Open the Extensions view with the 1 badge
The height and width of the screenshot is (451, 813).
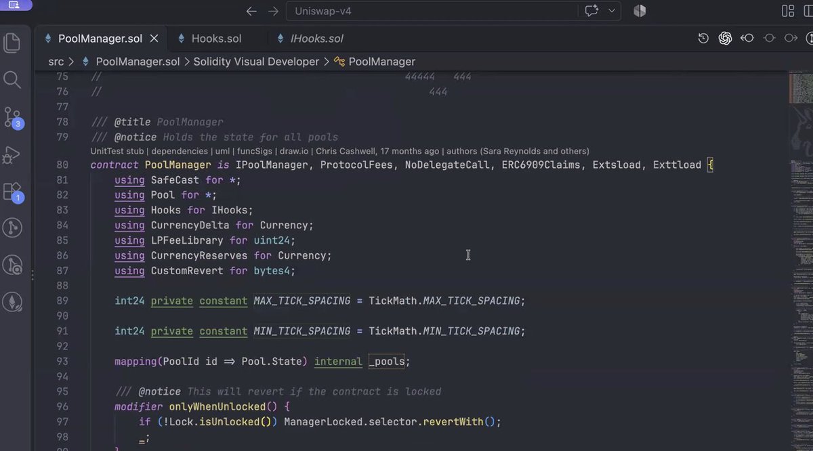click(13, 192)
